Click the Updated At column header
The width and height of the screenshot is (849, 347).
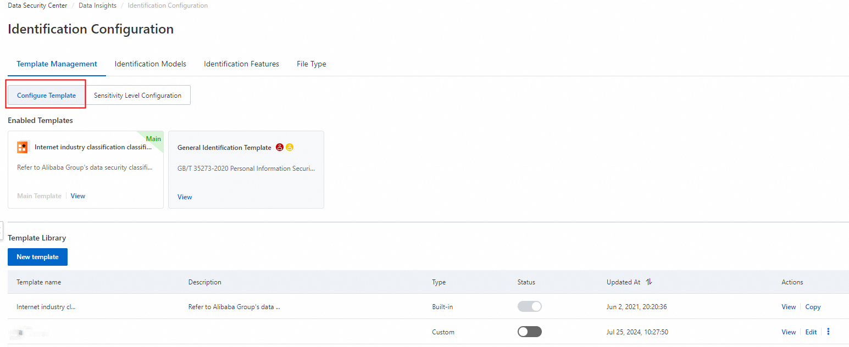pyautogui.click(x=623, y=282)
